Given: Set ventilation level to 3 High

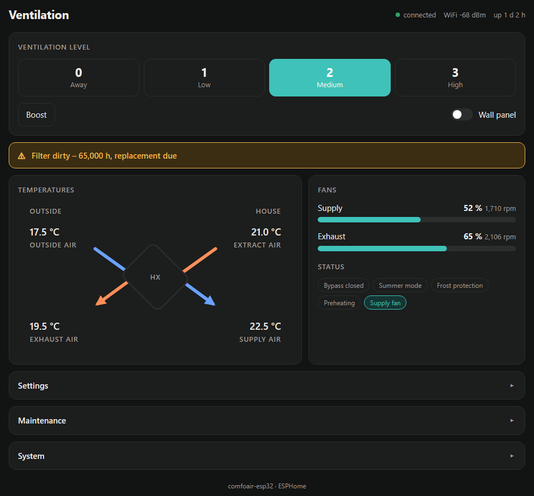Looking at the screenshot, I should tap(456, 77).
